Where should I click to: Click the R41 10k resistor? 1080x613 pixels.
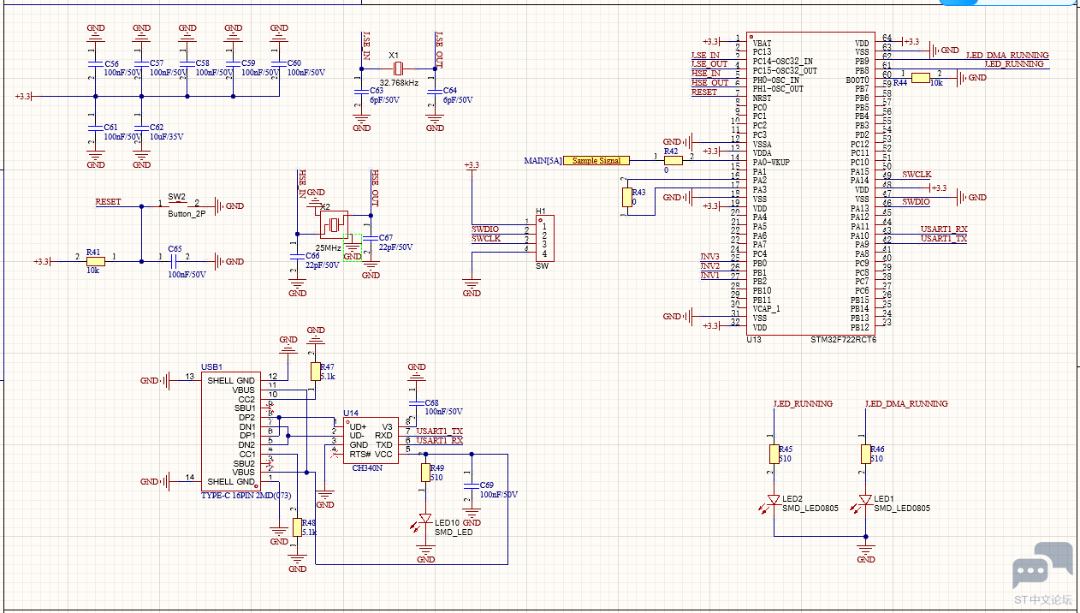tap(94, 261)
